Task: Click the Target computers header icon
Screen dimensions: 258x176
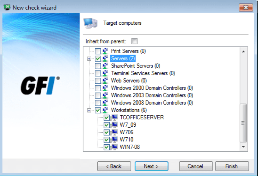Action: [91, 23]
